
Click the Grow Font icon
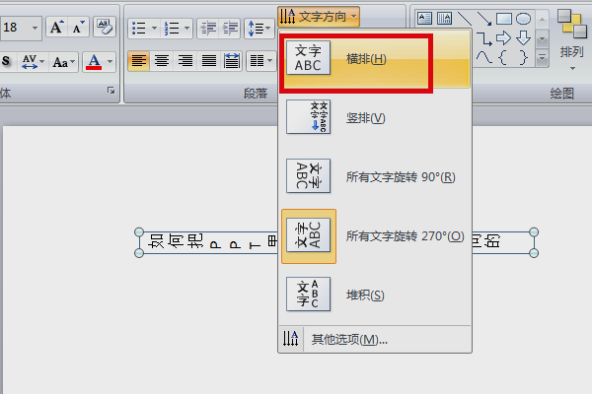(x=56, y=28)
